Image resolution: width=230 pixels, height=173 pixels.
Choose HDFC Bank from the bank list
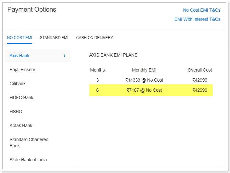point(21,98)
